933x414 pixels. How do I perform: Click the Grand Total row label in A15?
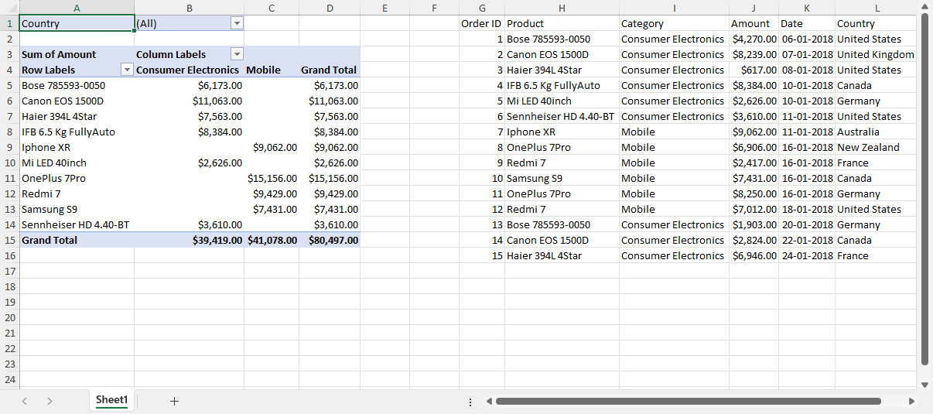coord(77,240)
